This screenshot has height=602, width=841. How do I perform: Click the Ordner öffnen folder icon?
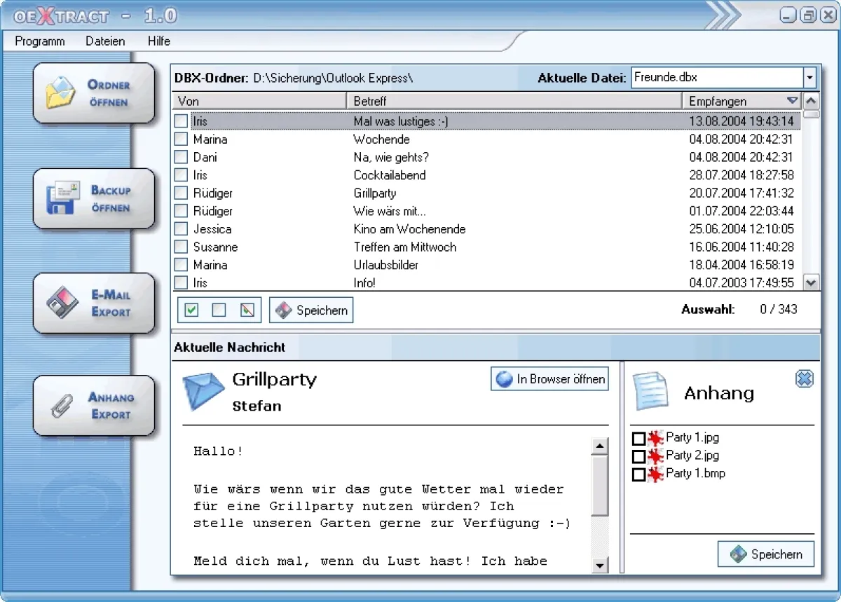61,93
